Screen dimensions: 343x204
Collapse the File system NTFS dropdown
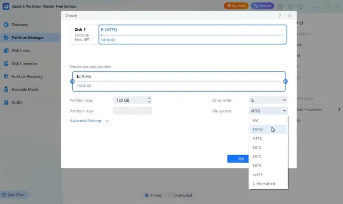pos(268,111)
